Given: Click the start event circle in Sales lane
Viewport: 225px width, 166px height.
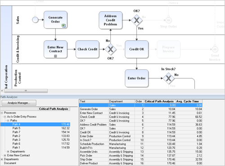Looking at the screenshot, I should click(35, 20).
